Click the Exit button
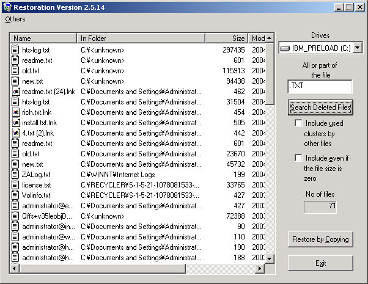Image resolution: width=368 pixels, height=284 pixels. [320, 263]
